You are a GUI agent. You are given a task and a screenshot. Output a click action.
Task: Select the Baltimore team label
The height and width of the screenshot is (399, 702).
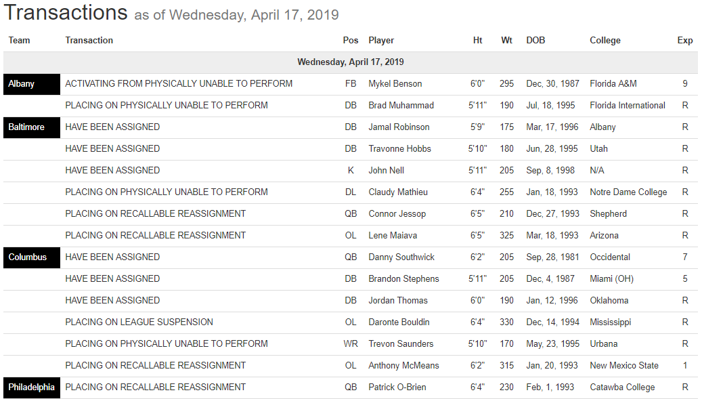27,127
